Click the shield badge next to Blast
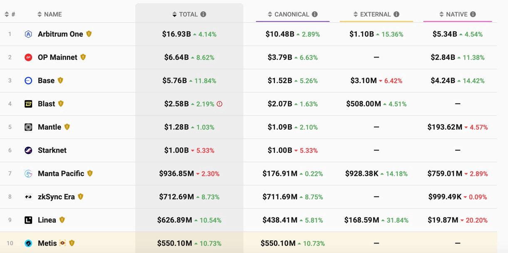This screenshot has height=253, width=508. (x=61, y=104)
